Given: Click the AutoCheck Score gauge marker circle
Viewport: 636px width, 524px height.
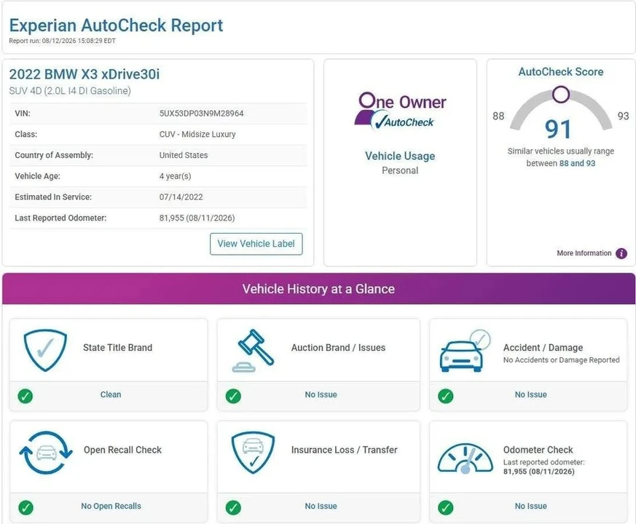Looking at the screenshot, I should click(560, 95).
